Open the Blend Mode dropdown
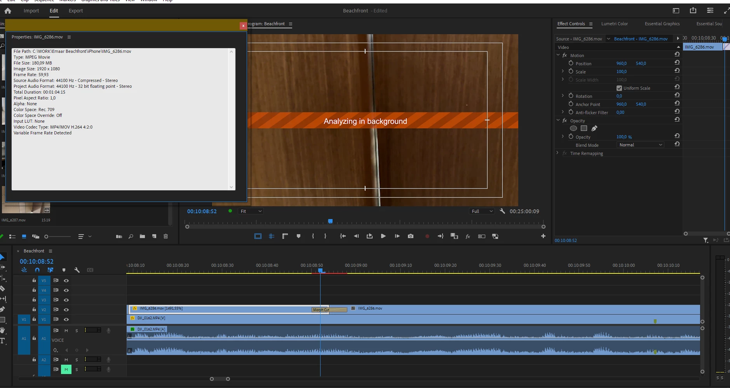Image resolution: width=730 pixels, height=388 pixels. [640, 145]
